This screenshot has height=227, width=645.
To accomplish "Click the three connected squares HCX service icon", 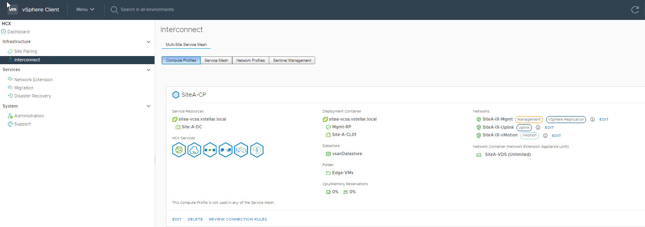I will coord(210,150).
